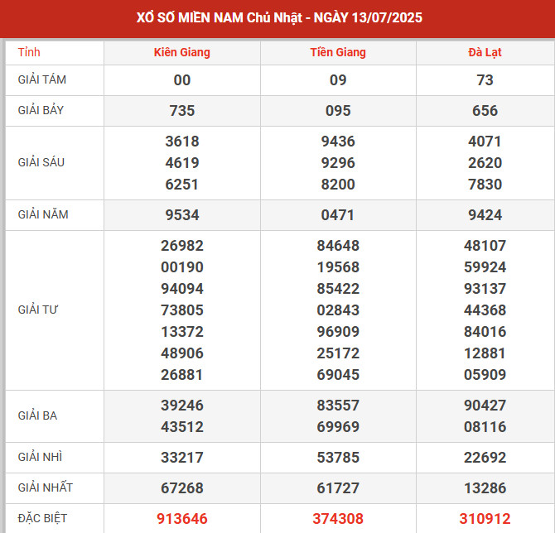The height and width of the screenshot is (533, 555).
Task: Click the number 84016
Action: pos(485,332)
